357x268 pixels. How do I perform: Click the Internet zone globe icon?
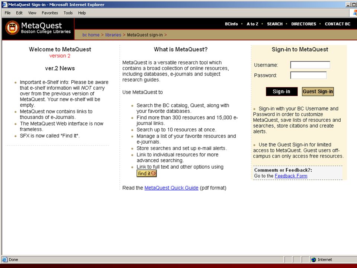coord(314,259)
